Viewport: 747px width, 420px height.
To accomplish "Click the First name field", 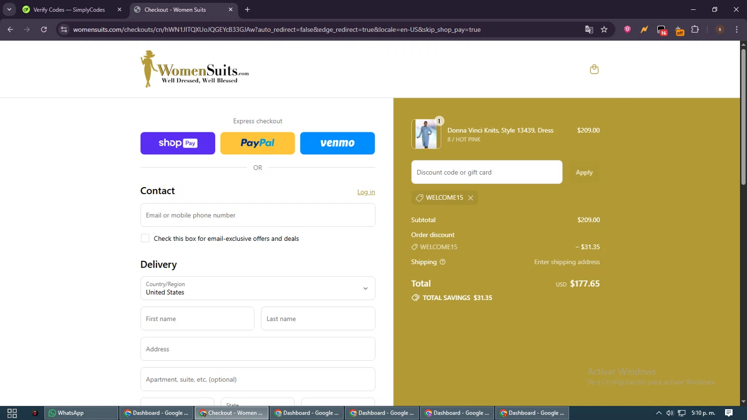I will pos(197,318).
